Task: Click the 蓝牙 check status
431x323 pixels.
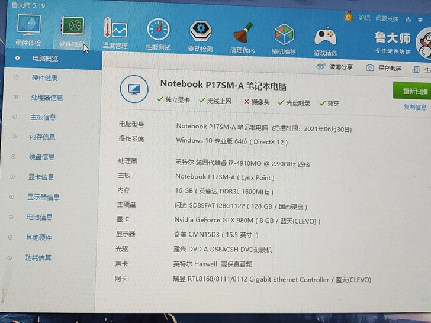Action: tap(329, 104)
